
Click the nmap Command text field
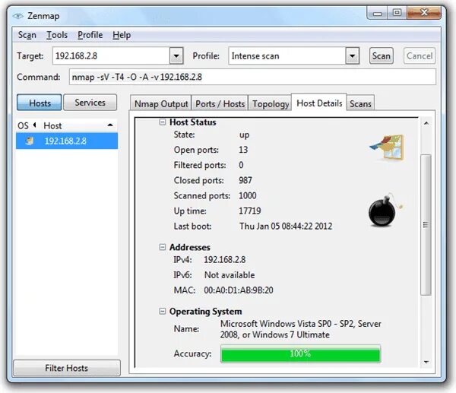[x=252, y=77]
